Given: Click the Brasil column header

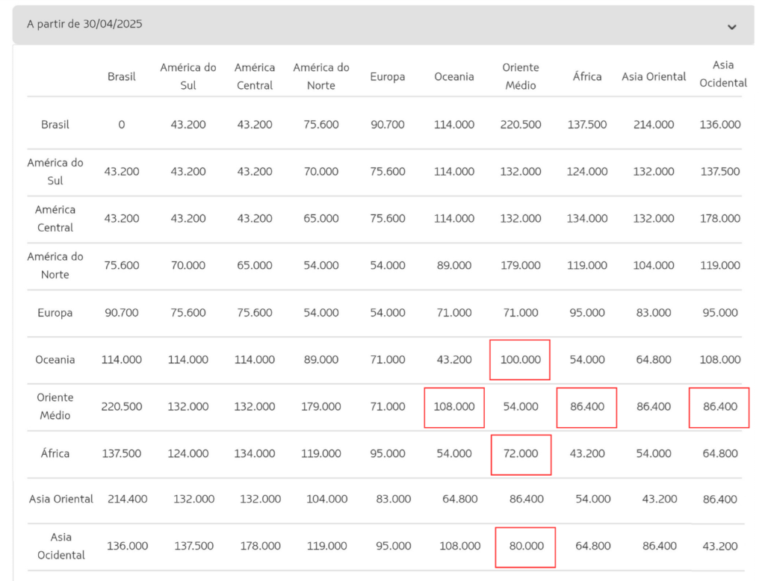Looking at the screenshot, I should pyautogui.click(x=121, y=76).
